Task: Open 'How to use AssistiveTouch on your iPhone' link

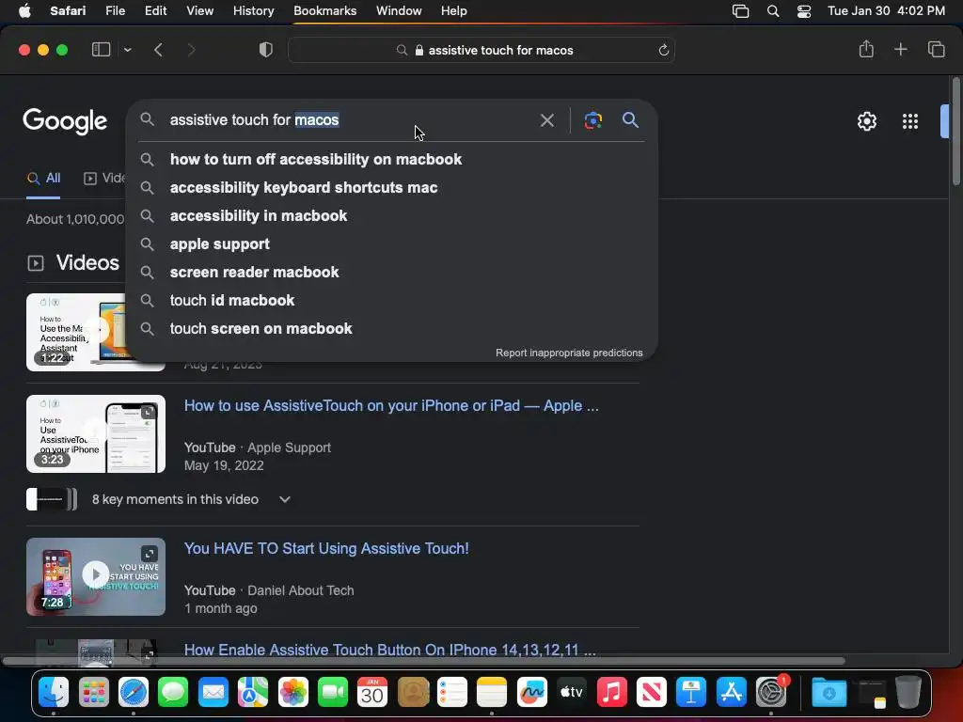Action: [391, 406]
